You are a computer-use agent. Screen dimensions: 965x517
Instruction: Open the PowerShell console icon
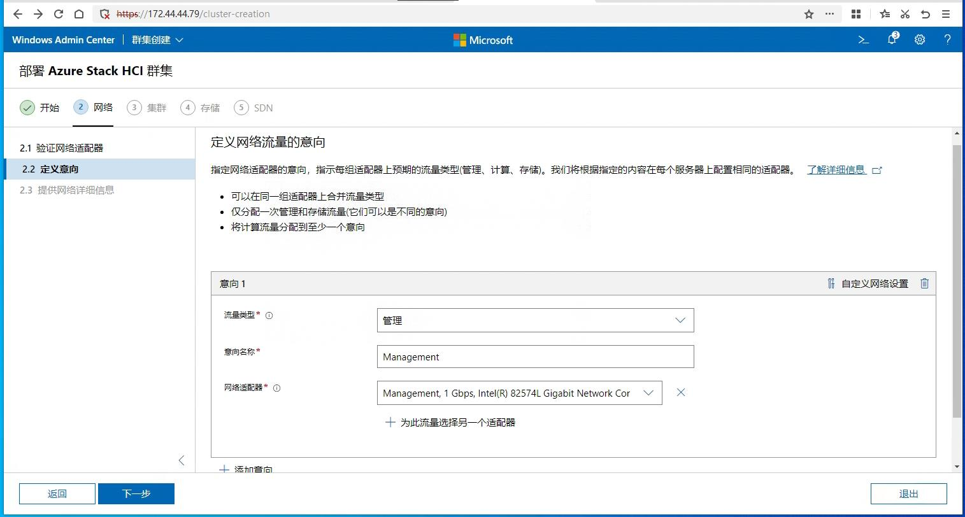coord(864,39)
